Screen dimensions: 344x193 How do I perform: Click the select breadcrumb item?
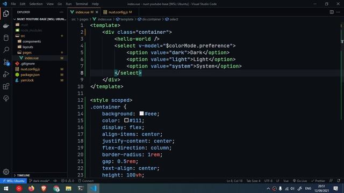pyautogui.click(x=171, y=19)
